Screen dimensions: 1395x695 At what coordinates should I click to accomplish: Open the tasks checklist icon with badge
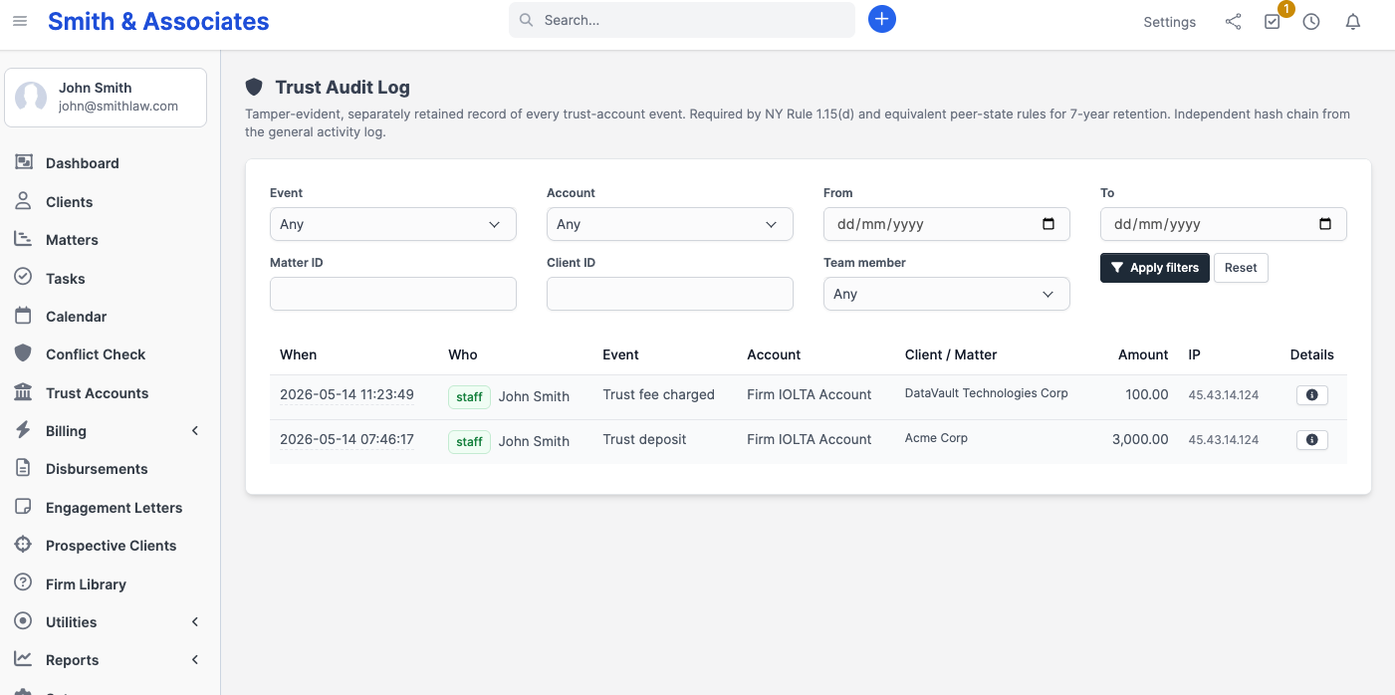tap(1273, 21)
